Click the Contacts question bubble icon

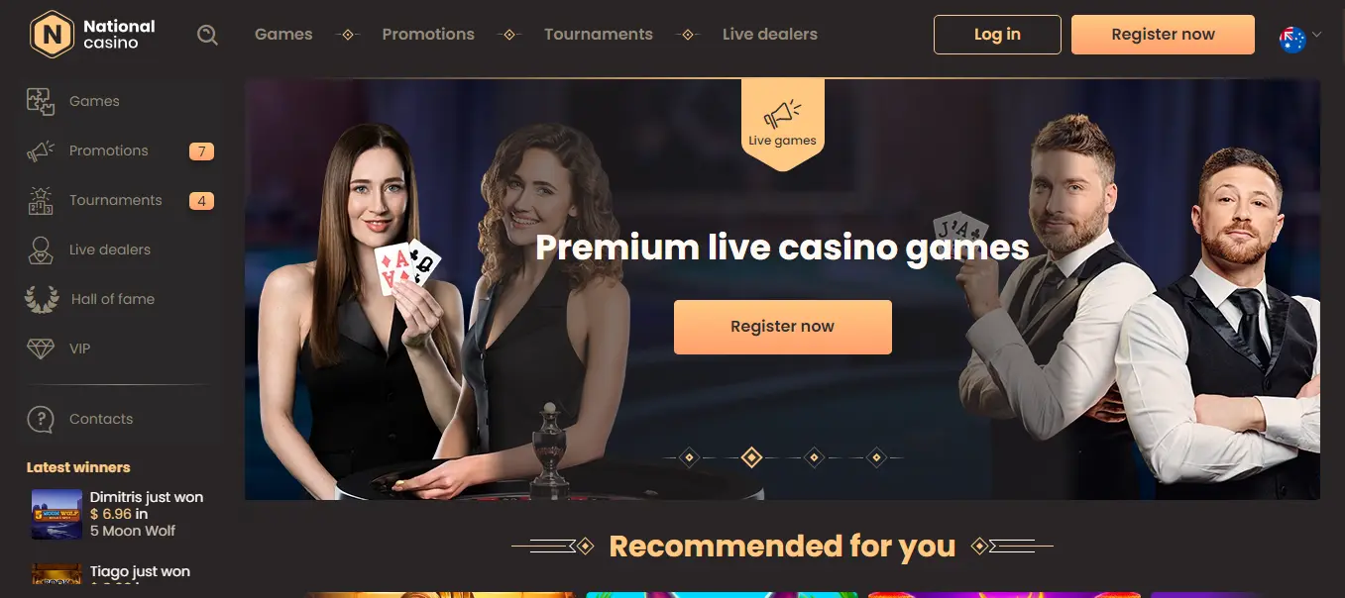point(41,419)
